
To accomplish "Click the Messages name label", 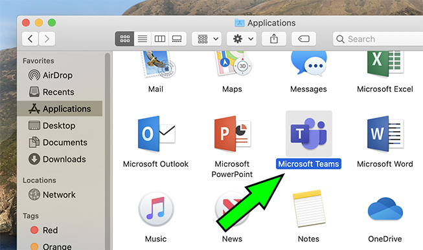I will pyautogui.click(x=308, y=89).
